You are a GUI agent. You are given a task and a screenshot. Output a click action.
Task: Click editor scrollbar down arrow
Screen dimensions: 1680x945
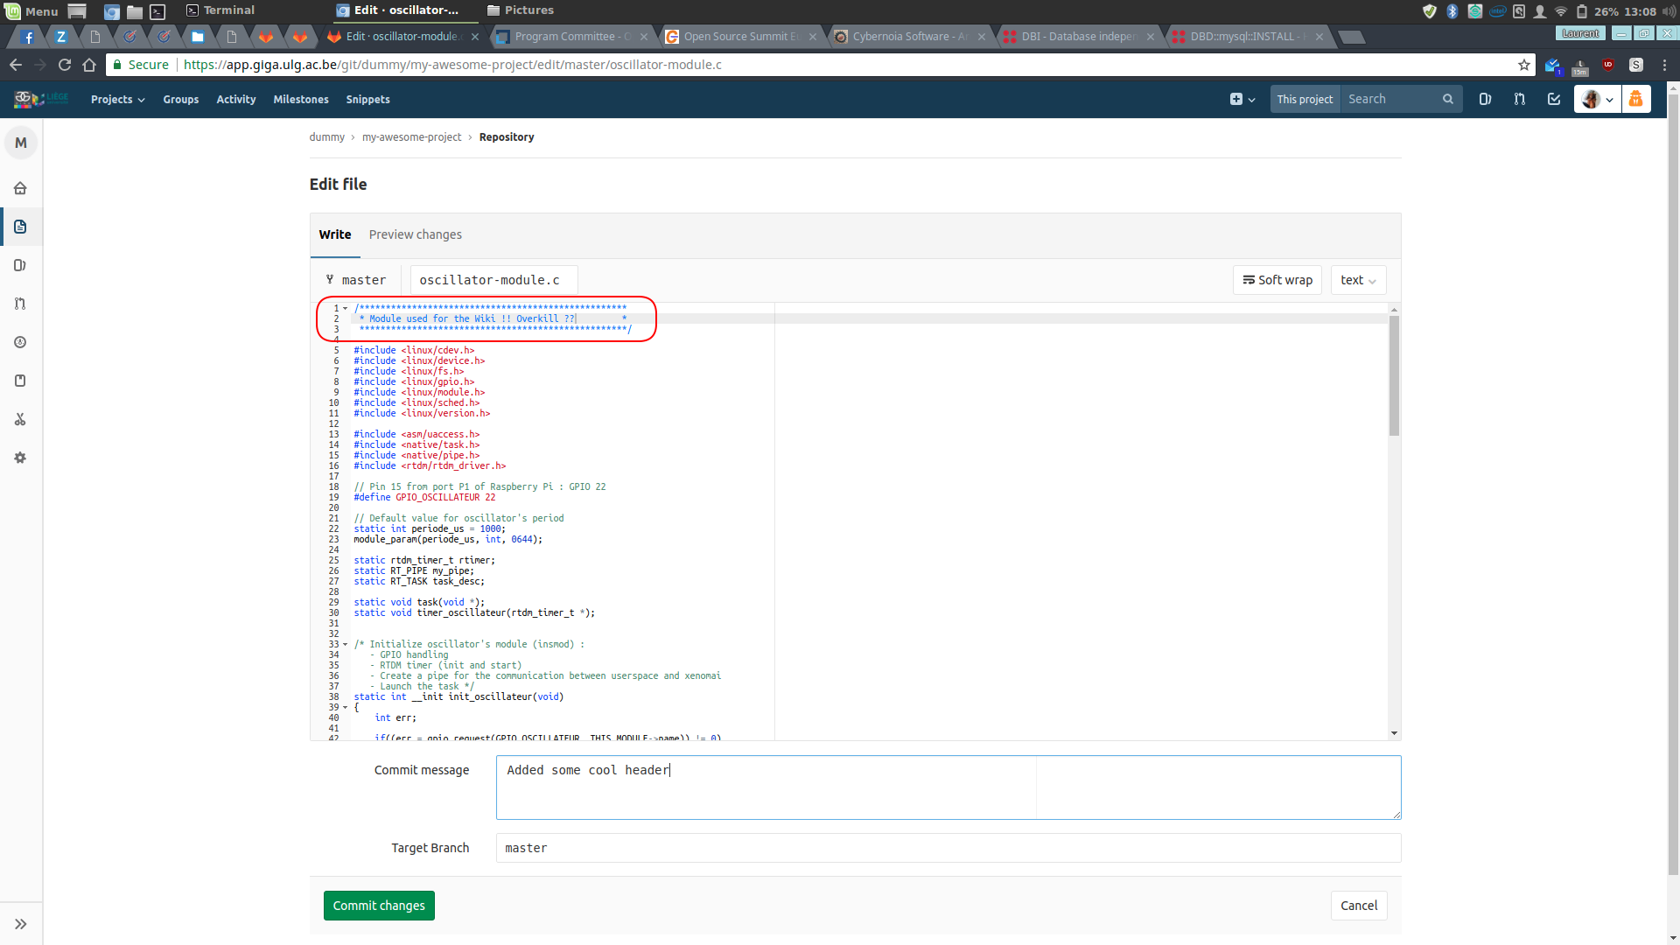tap(1394, 733)
